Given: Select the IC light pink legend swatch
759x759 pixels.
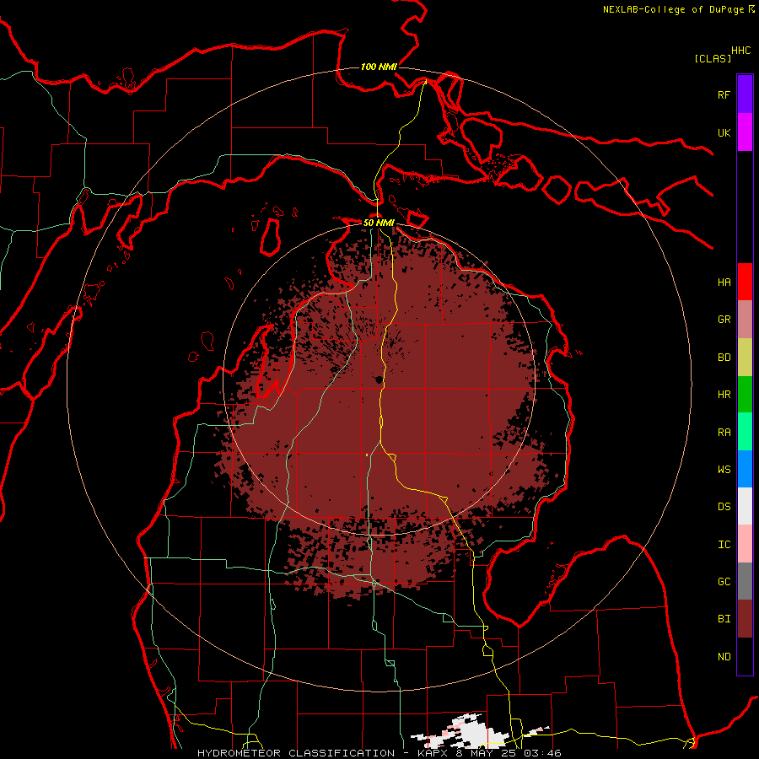Looking at the screenshot, I should [x=745, y=544].
